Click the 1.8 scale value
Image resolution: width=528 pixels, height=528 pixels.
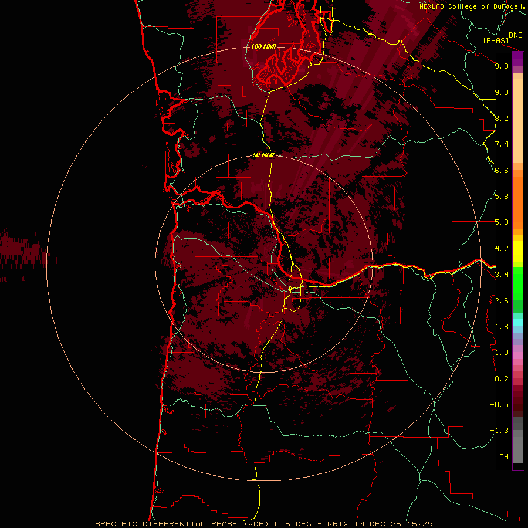(502, 327)
